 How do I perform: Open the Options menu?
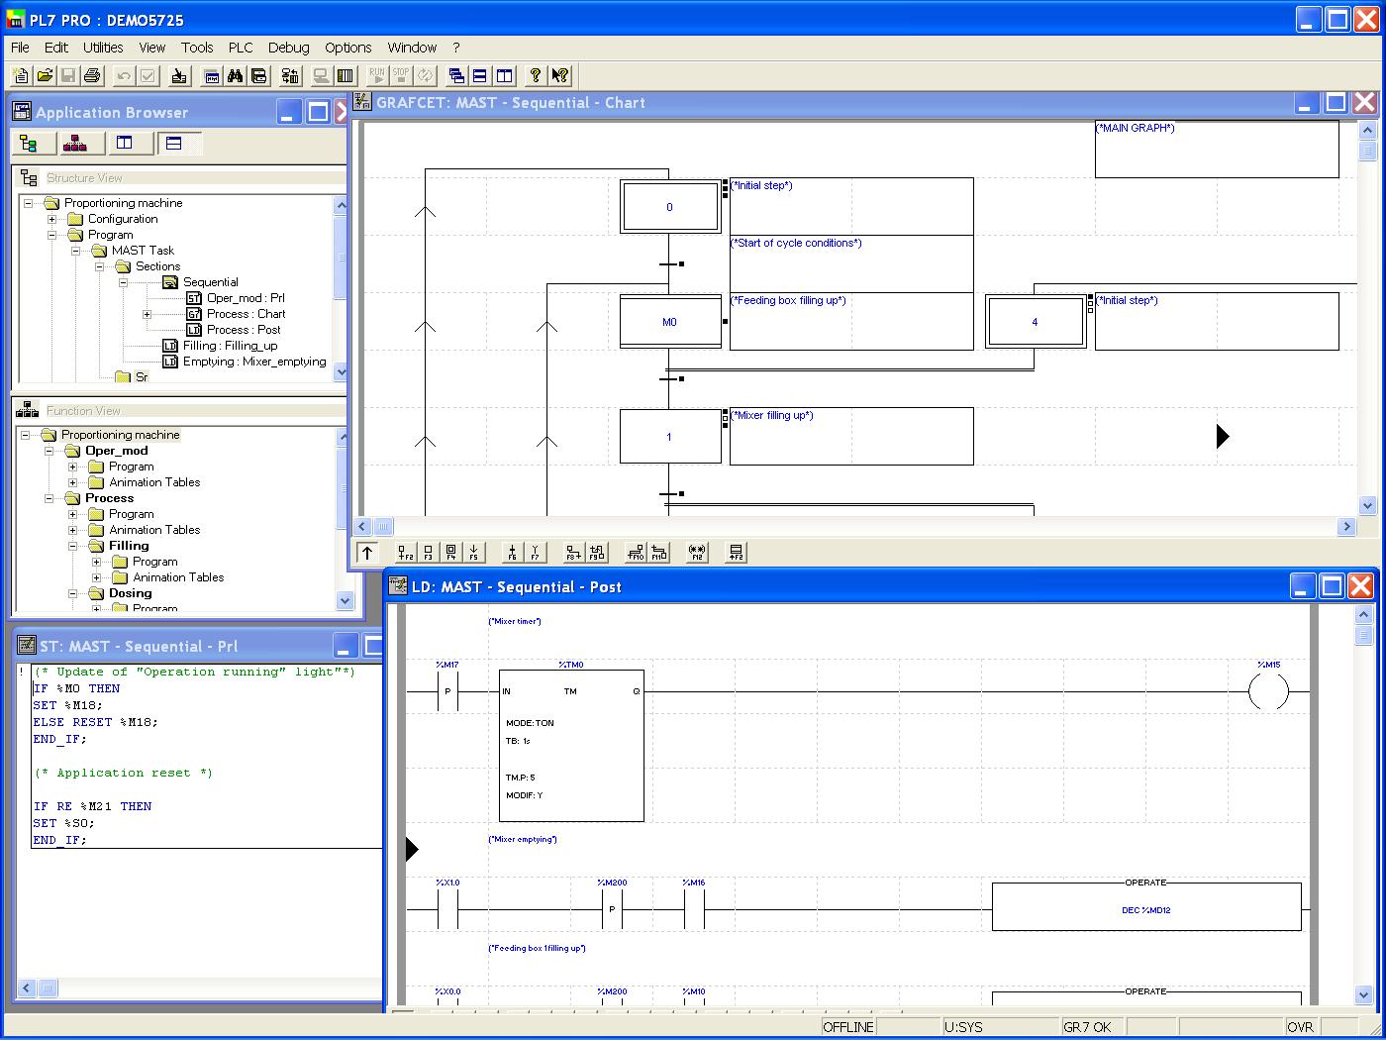click(x=348, y=48)
